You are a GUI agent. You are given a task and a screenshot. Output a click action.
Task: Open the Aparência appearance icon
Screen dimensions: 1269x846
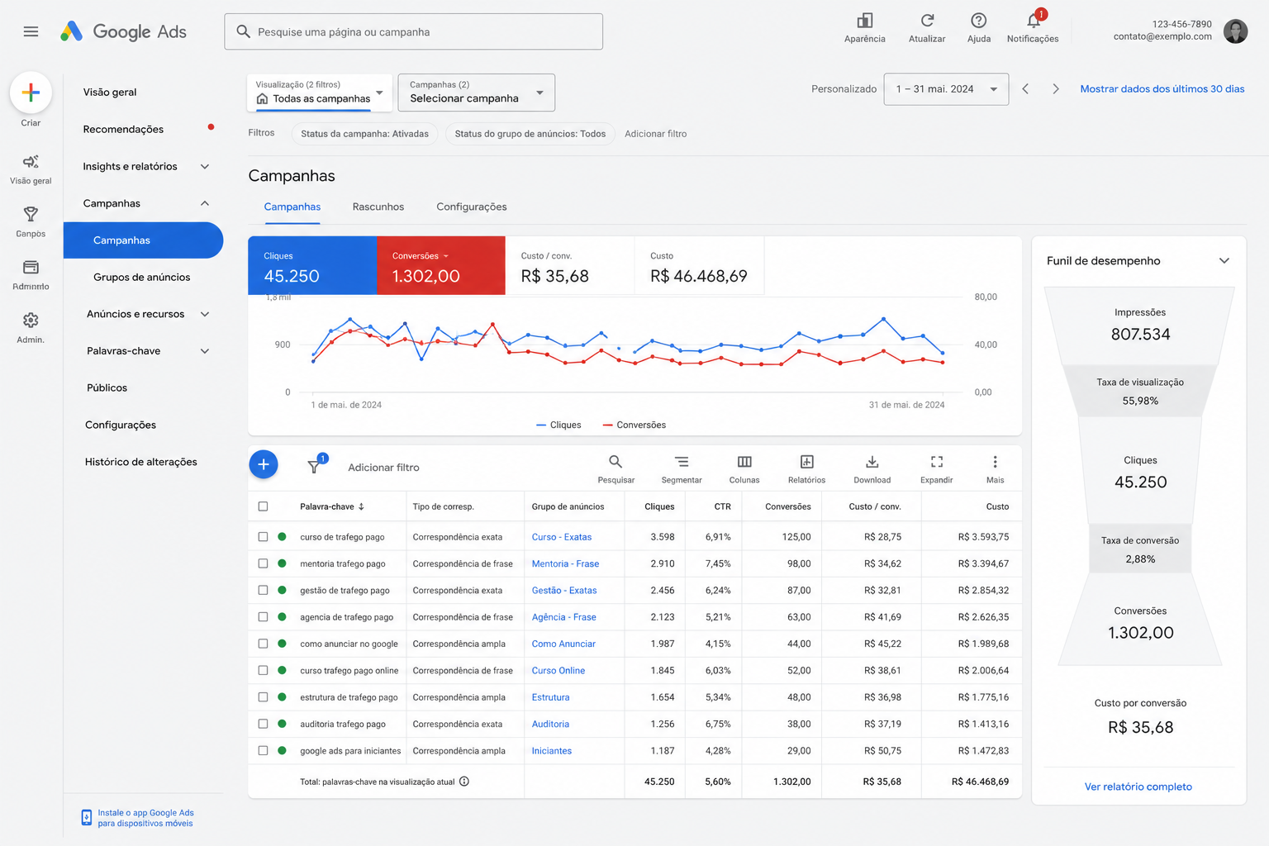(865, 21)
